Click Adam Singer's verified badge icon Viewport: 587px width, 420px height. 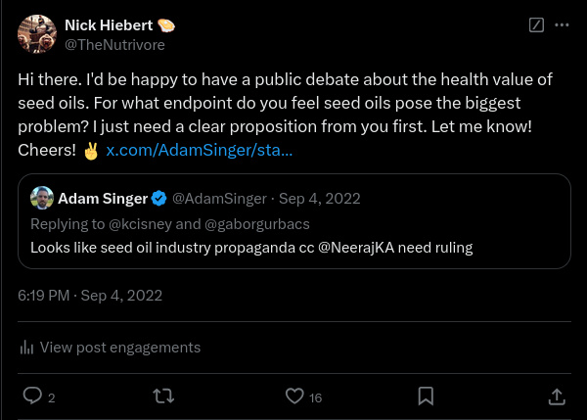click(x=158, y=199)
